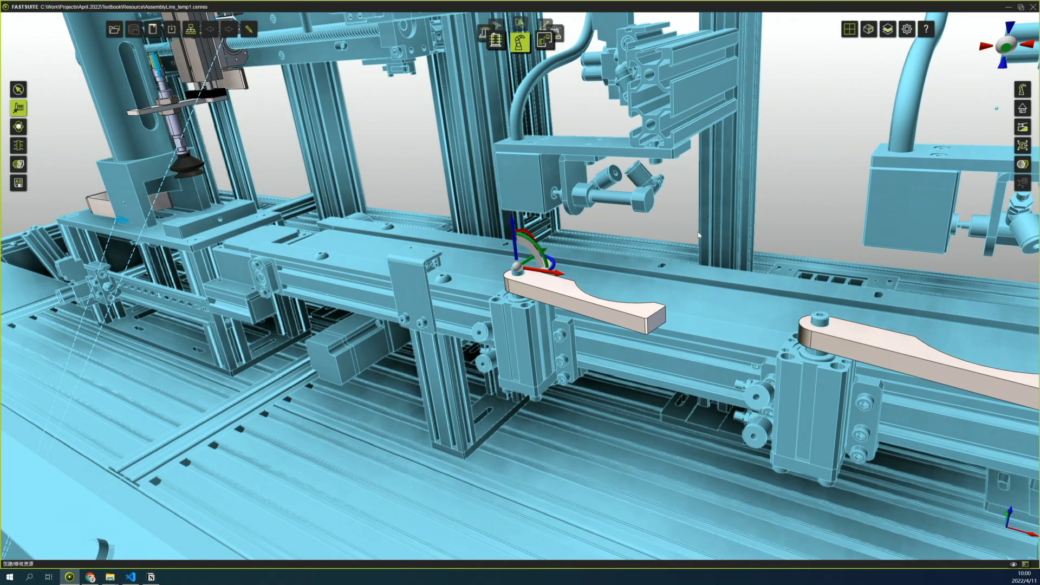Click the AS save icon in left toolbar
Viewport: 1040px width, 585px height.
click(x=18, y=183)
